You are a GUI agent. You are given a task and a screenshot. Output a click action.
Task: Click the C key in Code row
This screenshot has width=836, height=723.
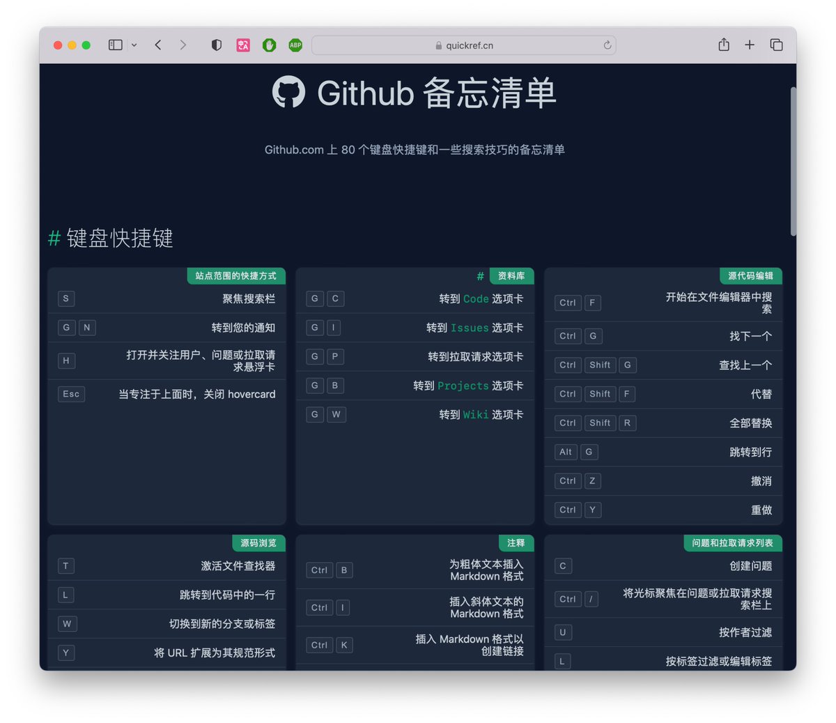click(335, 298)
